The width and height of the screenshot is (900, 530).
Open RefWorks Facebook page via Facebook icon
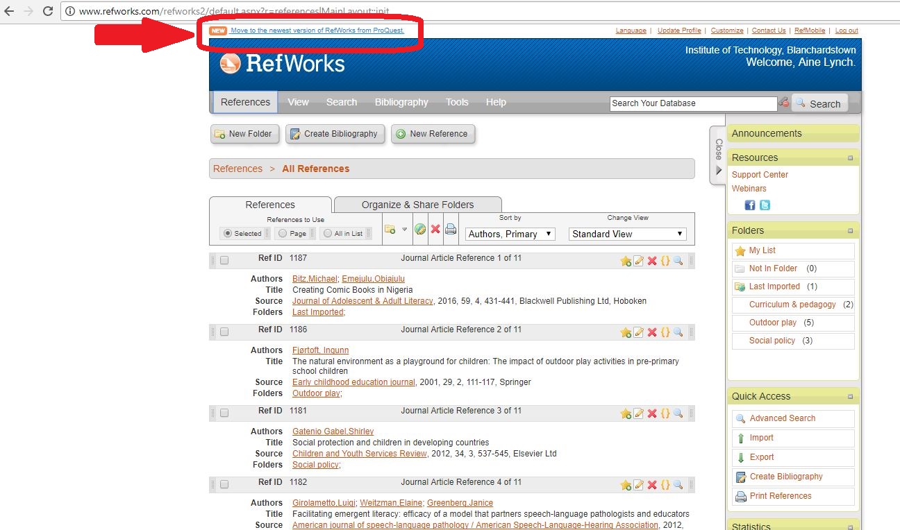749,205
